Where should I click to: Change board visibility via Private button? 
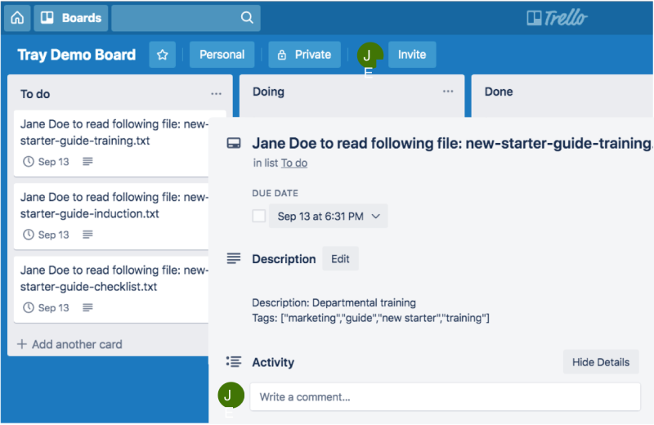[x=305, y=55]
